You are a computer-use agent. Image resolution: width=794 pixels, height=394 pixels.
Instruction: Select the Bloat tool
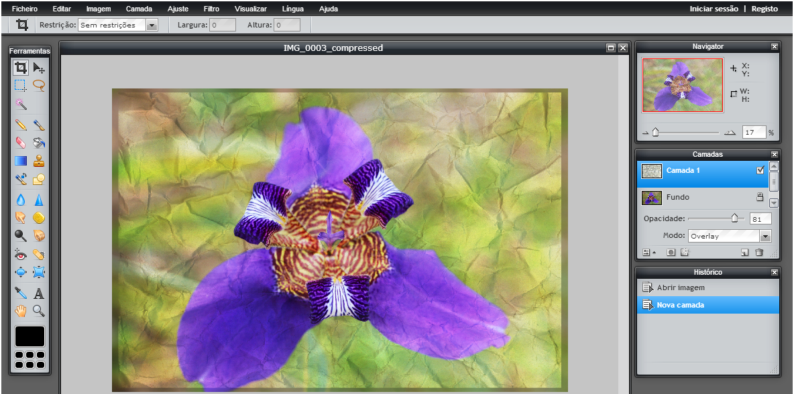(x=21, y=272)
